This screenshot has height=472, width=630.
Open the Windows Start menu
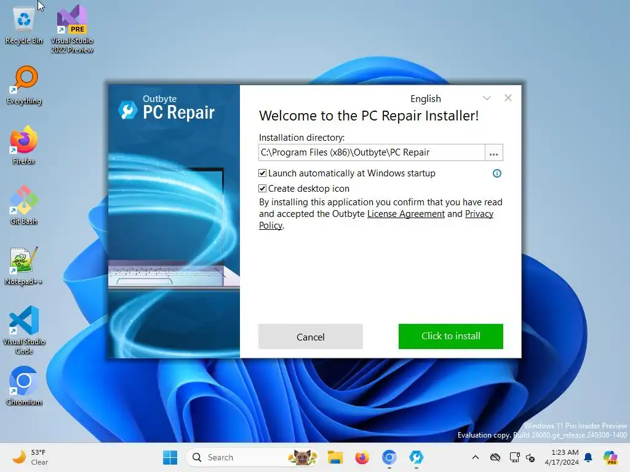click(x=170, y=457)
